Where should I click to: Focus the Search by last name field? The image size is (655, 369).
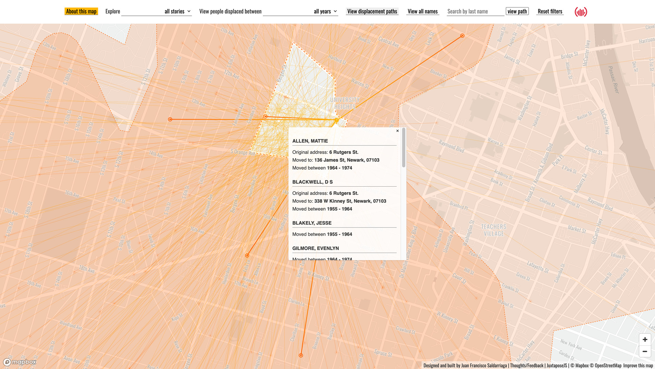(x=475, y=11)
